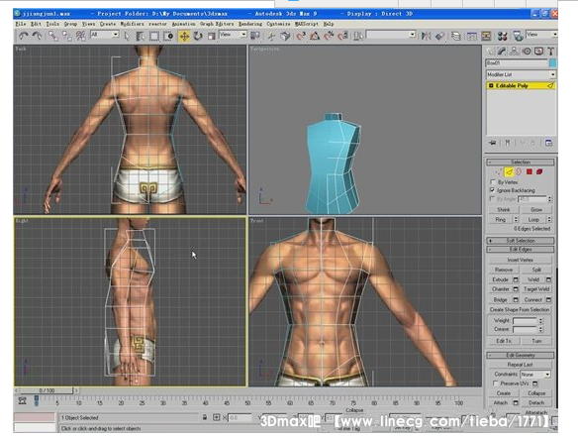Open the Layer Manager icon
Viewport: 578px width, 438px height.
tap(456, 36)
